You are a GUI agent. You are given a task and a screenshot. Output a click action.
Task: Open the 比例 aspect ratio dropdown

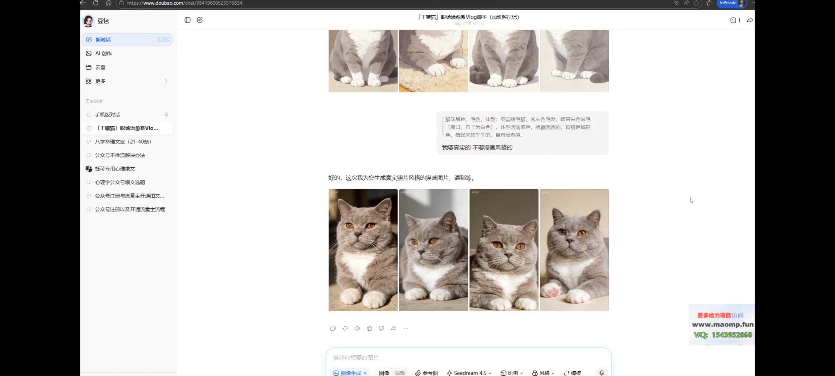511,373
